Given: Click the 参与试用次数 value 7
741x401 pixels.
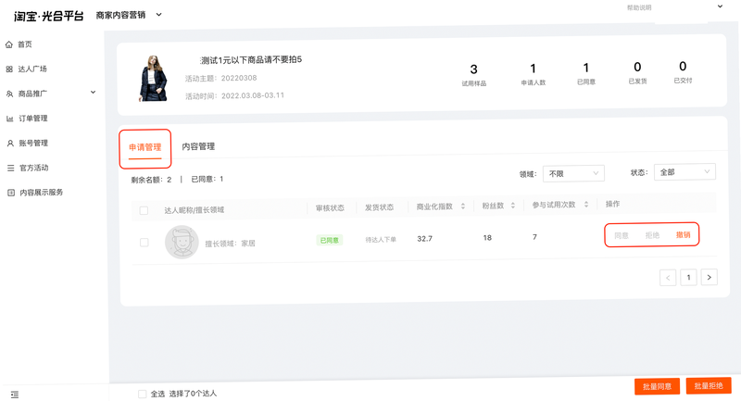Looking at the screenshot, I should (534, 237).
